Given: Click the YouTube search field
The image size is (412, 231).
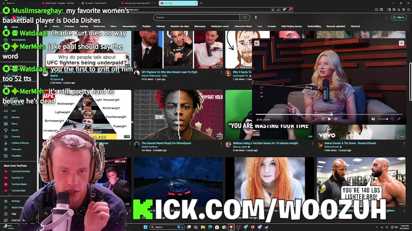Looking at the screenshot, I should click(197, 17).
